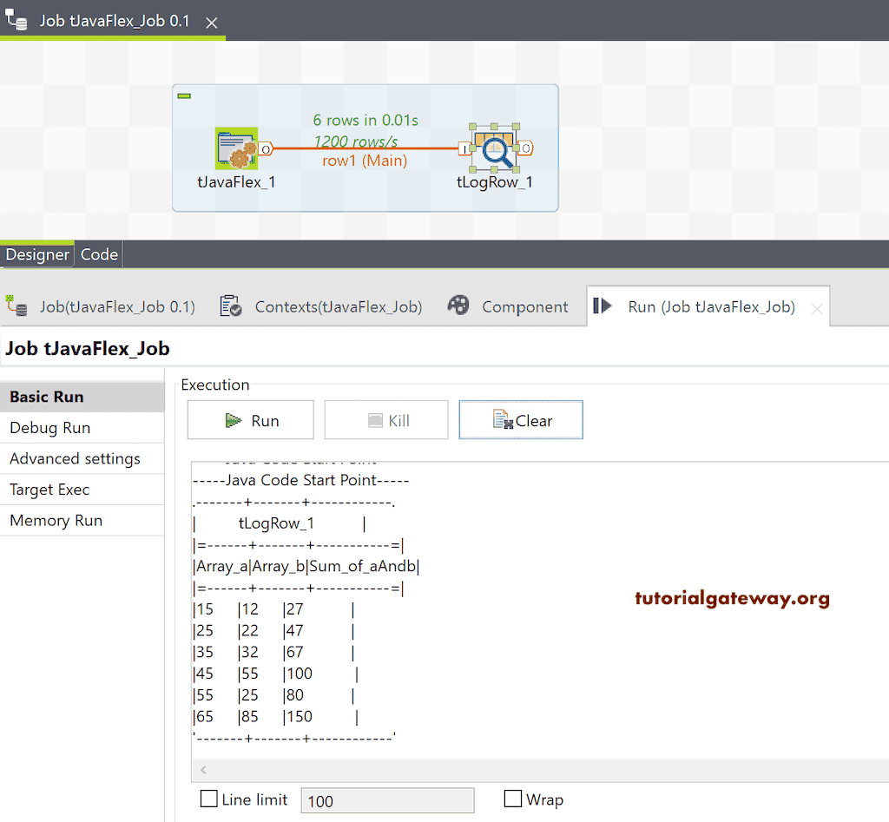Click the Job tJavaFlex_Job heading
This screenshot has height=822, width=889.
click(x=88, y=349)
